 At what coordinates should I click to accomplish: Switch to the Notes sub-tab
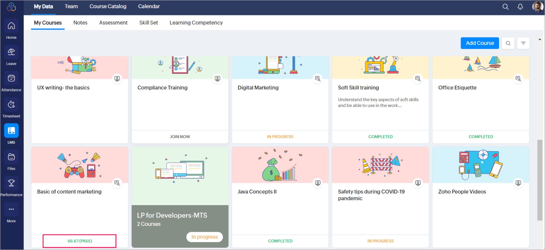pos(80,23)
